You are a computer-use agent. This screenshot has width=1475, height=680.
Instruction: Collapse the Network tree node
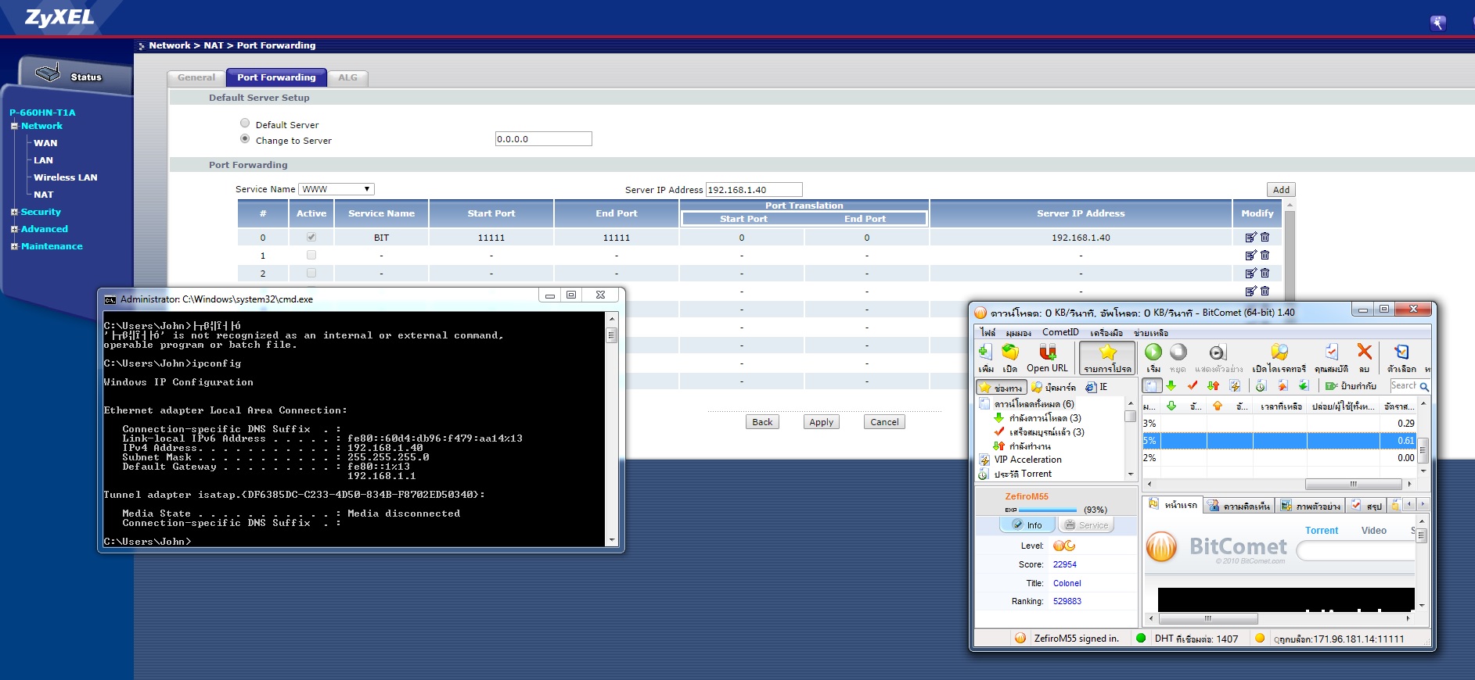(x=14, y=126)
